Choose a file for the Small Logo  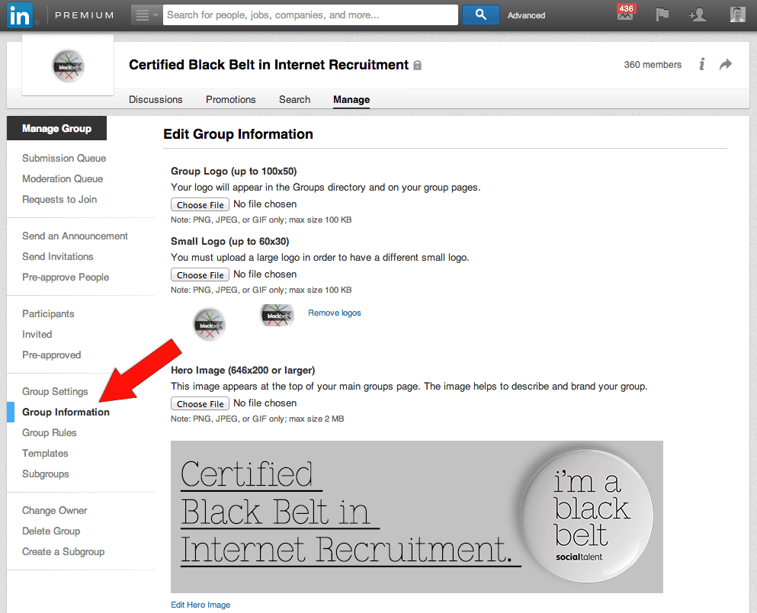pyautogui.click(x=200, y=274)
